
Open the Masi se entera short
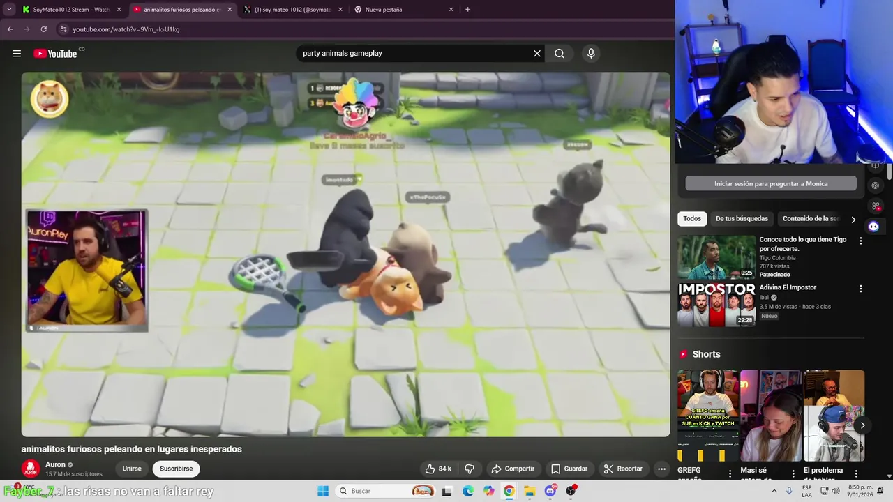tap(770, 416)
